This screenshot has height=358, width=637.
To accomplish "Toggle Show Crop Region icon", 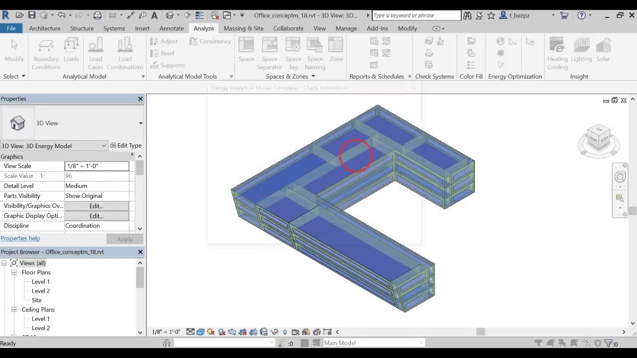I will point(253,332).
